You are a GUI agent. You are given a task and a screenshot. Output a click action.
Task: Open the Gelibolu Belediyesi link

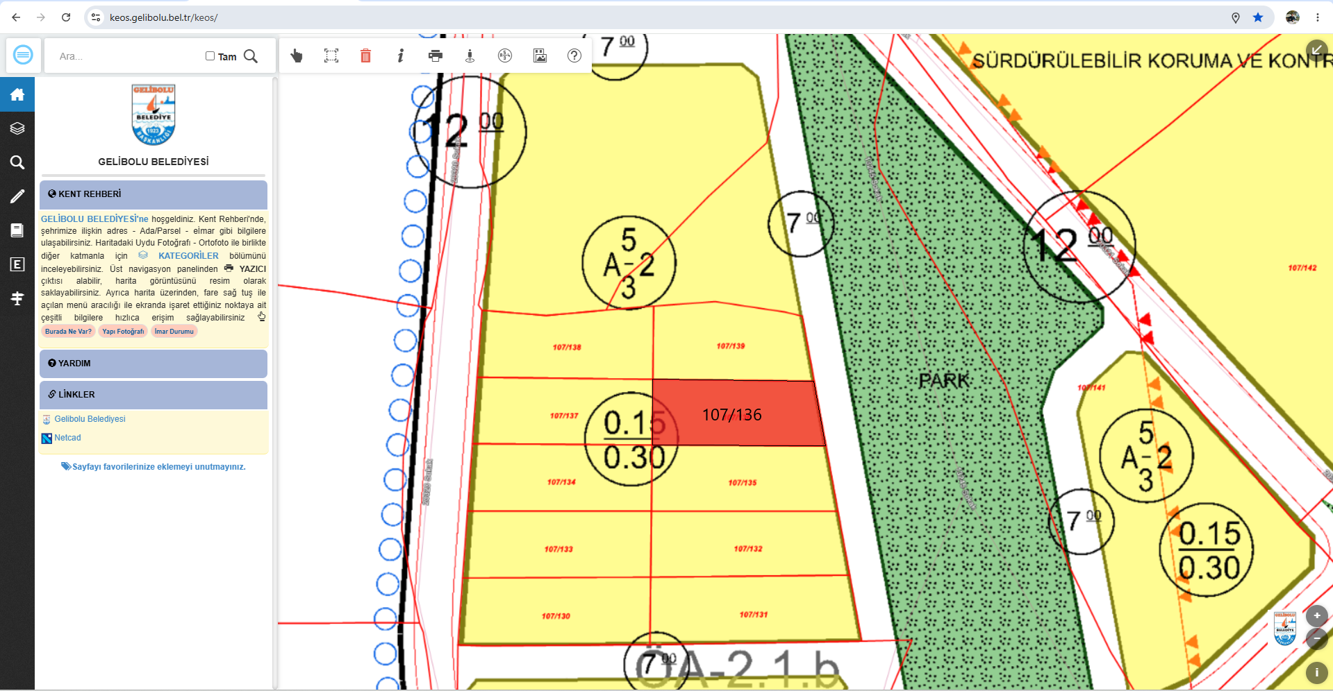pos(90,419)
